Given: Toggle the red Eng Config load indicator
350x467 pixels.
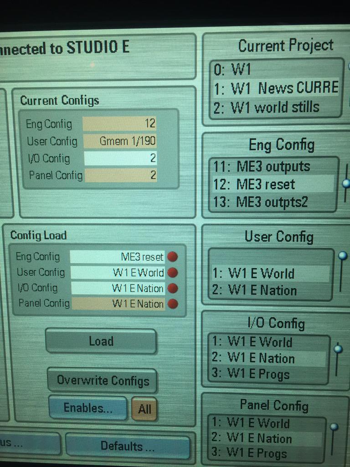Looking at the screenshot, I should [x=173, y=256].
